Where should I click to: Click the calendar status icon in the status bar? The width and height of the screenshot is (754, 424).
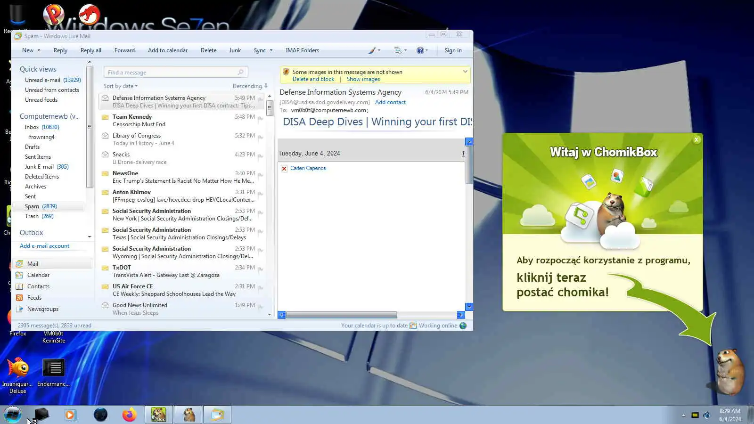tap(413, 326)
